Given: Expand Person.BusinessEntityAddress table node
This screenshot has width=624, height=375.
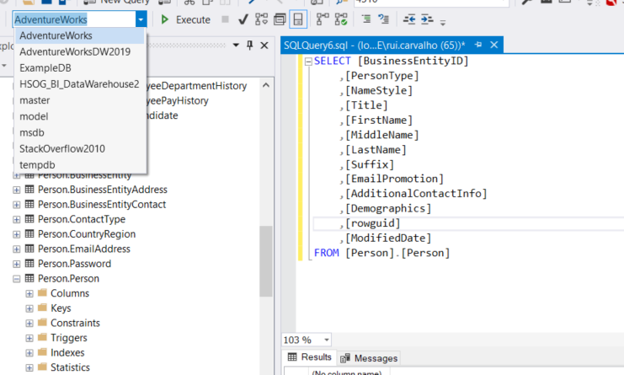Looking at the screenshot, I should click(16, 190).
